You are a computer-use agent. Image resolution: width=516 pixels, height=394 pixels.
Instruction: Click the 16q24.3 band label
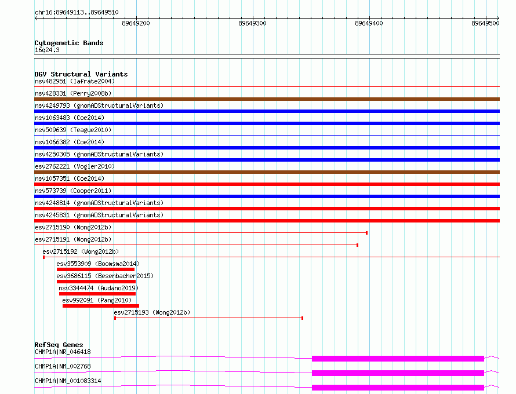[47, 50]
